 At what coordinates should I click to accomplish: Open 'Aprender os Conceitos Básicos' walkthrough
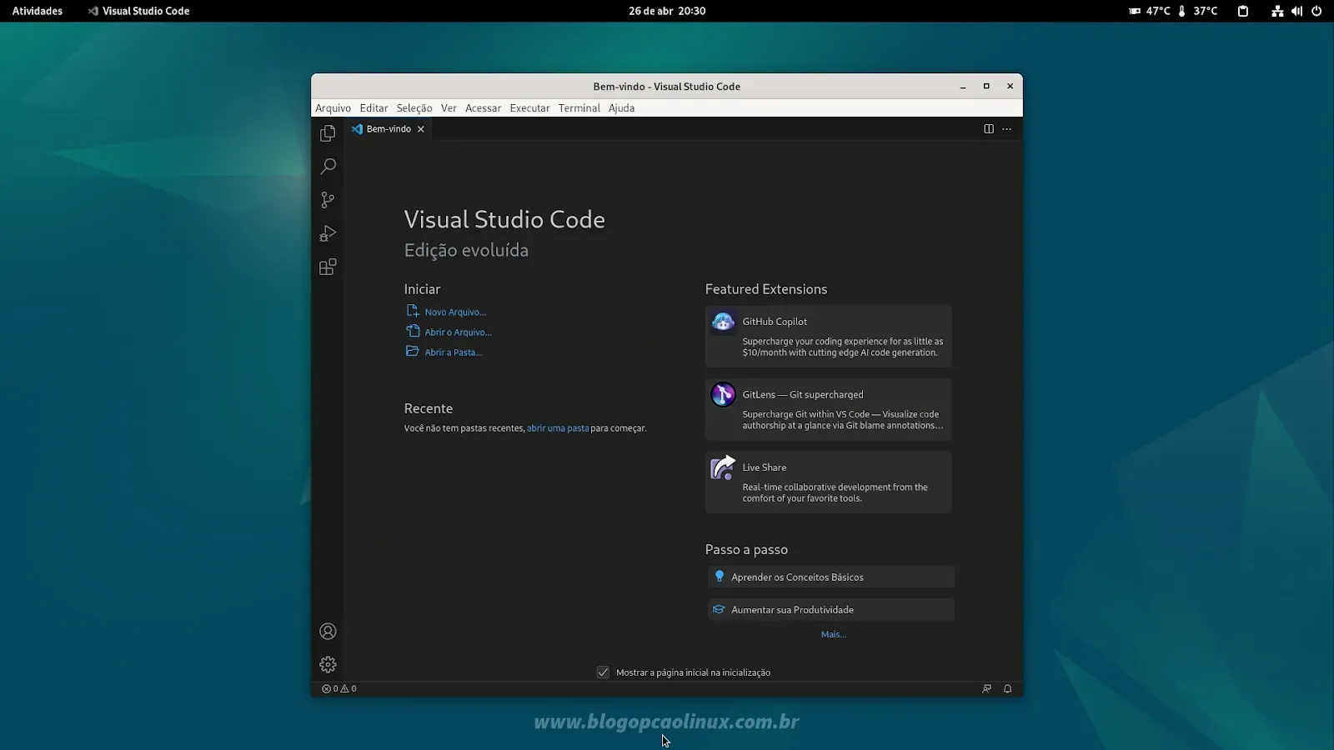[830, 577]
